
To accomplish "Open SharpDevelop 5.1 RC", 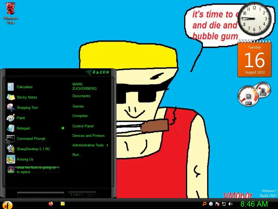I will pyautogui.click(x=34, y=149).
